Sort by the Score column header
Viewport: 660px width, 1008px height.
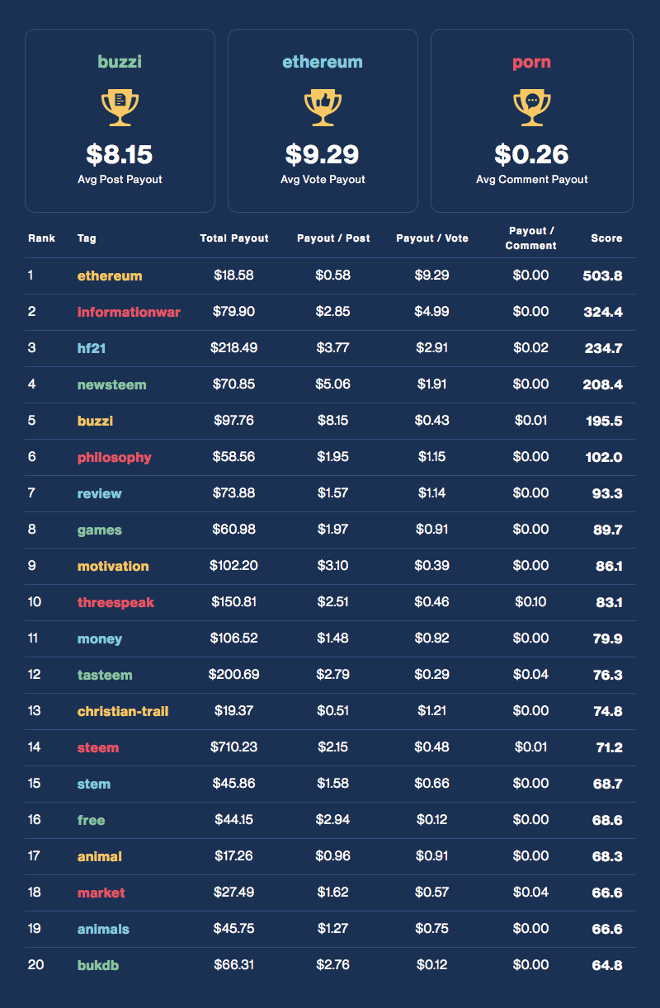coord(606,238)
